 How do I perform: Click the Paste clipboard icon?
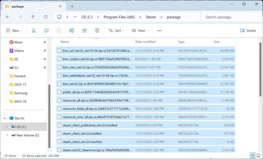pyautogui.click(x=59, y=30)
